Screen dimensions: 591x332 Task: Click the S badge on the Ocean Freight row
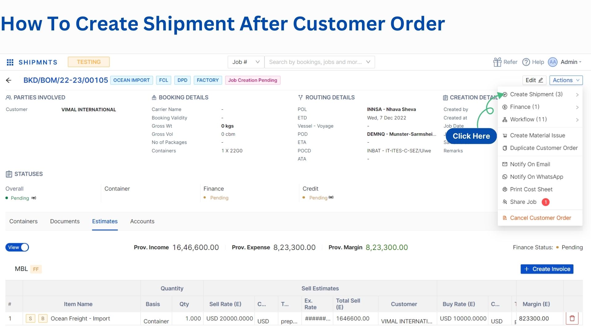(30, 318)
